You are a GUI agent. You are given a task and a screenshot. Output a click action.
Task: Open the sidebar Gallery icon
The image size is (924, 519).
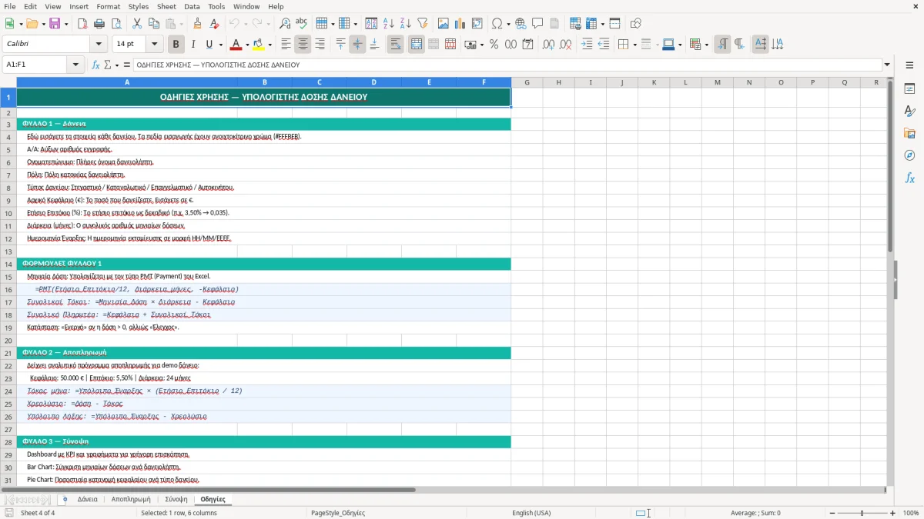909,134
